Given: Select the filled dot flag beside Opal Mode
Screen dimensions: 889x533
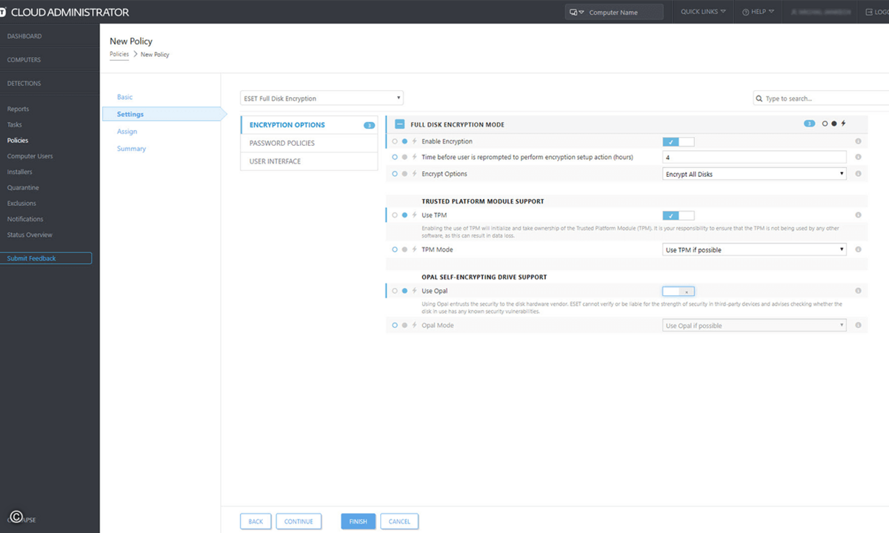Looking at the screenshot, I should (x=404, y=325).
